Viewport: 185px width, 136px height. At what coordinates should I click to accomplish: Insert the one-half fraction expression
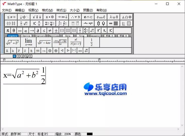(92, 42)
